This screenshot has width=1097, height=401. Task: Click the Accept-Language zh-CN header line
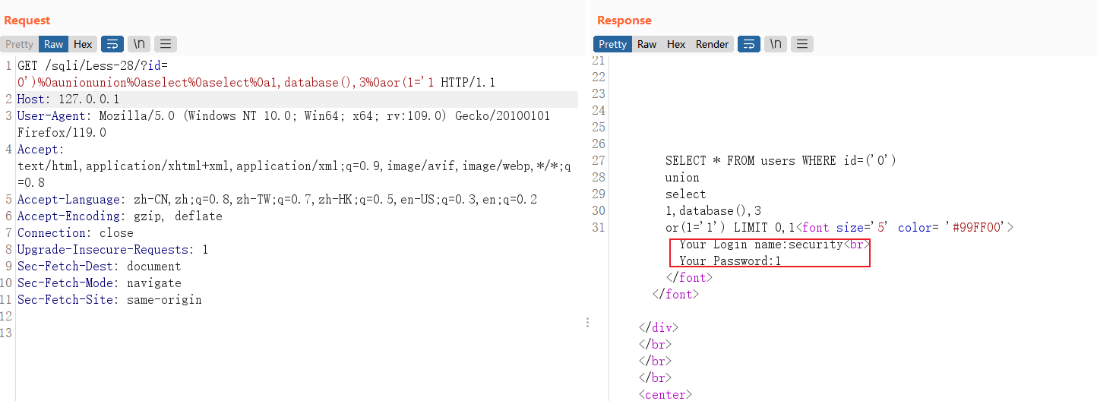tap(277, 200)
